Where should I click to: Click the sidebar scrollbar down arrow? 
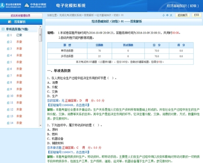coord(40,125)
